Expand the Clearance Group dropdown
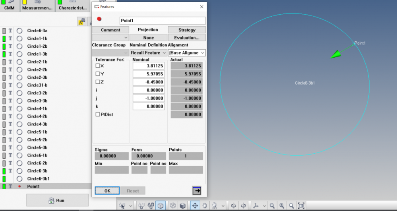This screenshot has height=211, width=397. click(110, 53)
